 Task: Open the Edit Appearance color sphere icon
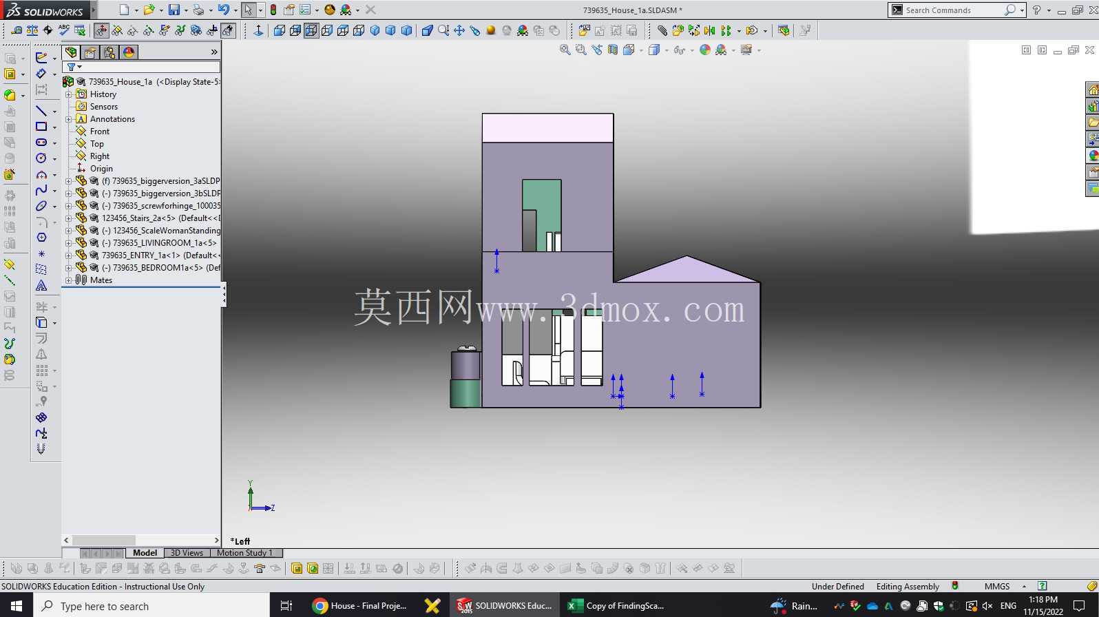click(x=704, y=50)
